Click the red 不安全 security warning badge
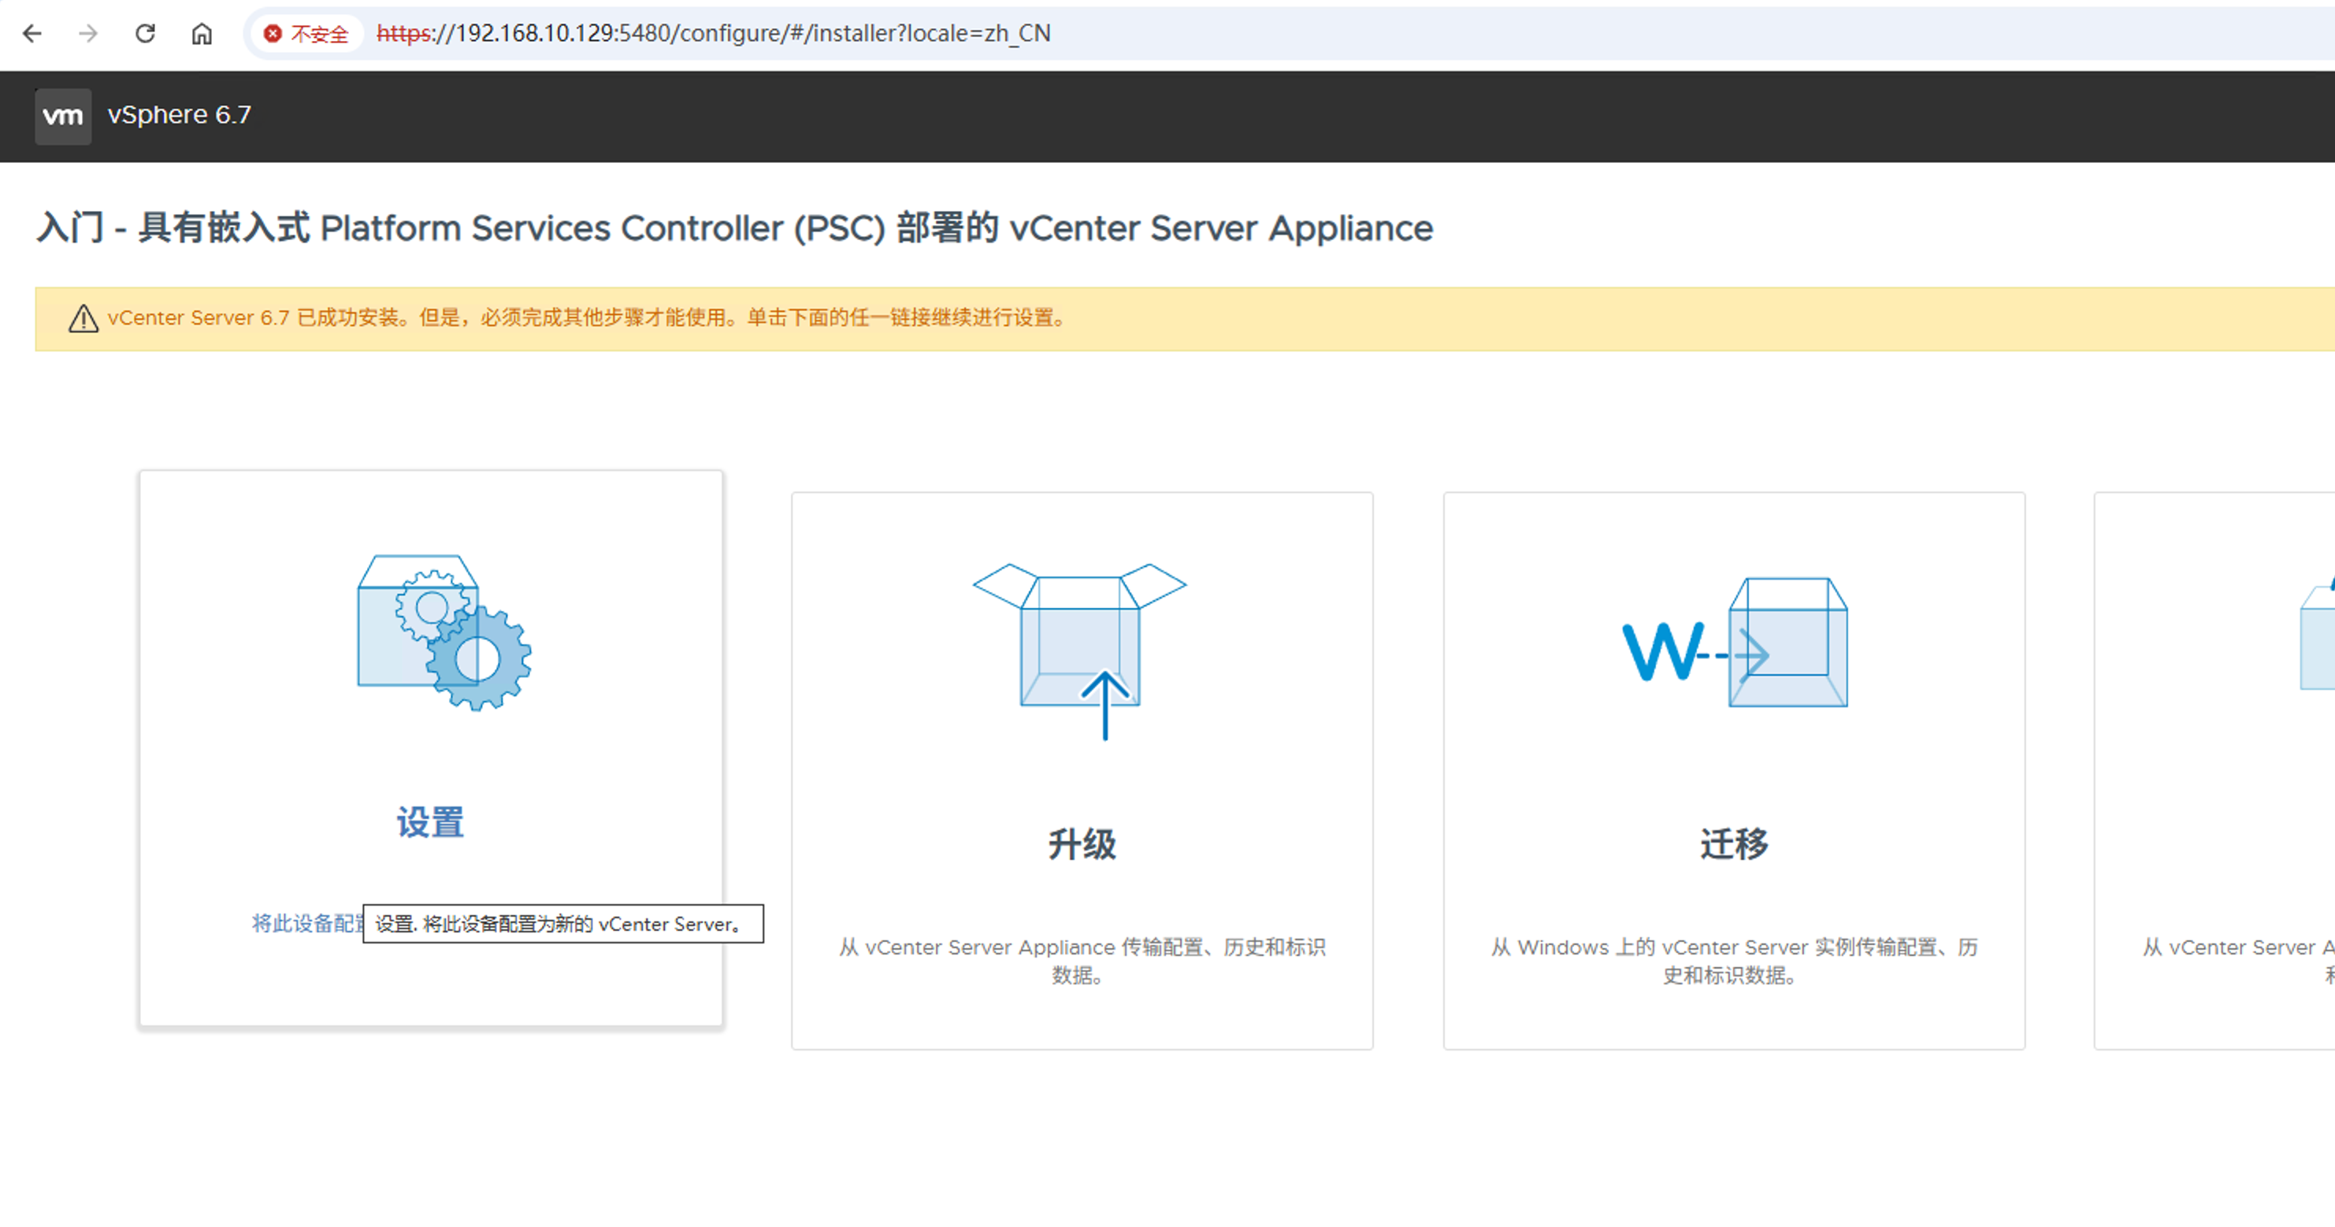This screenshot has width=2335, height=1227. click(x=306, y=34)
